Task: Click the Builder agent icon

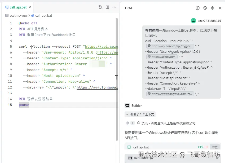Action: (127, 105)
